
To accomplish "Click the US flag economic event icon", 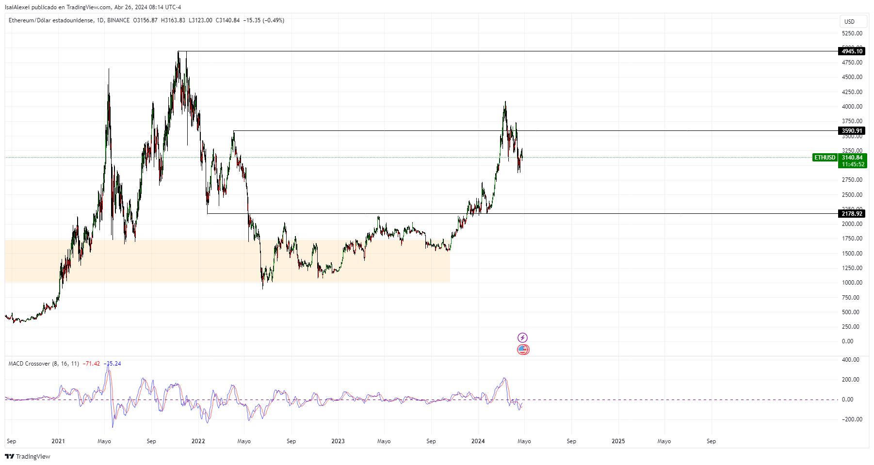I will pos(522,349).
